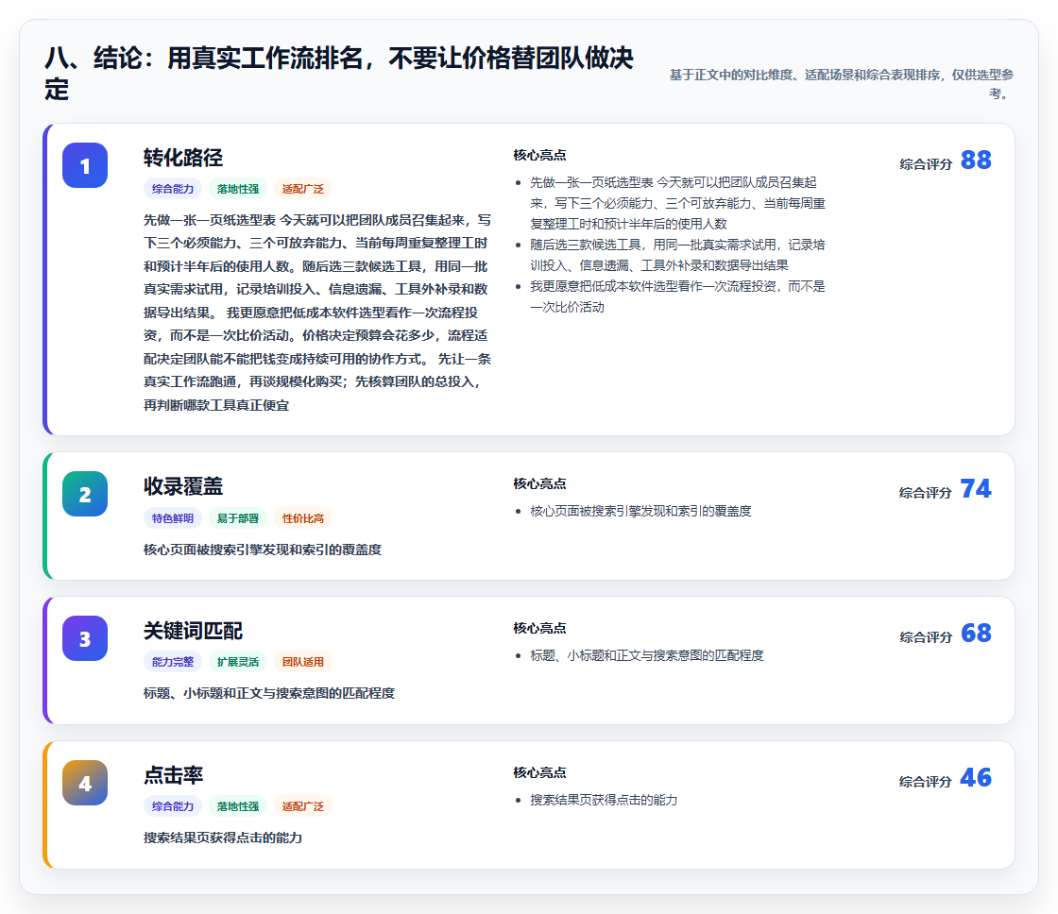Click the score 88 value

[x=976, y=160]
